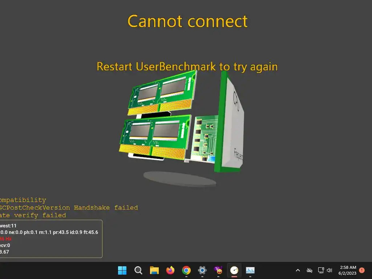372x279 pixels.
Task: Open the Settings gear app on taskbar
Action: 202,270
